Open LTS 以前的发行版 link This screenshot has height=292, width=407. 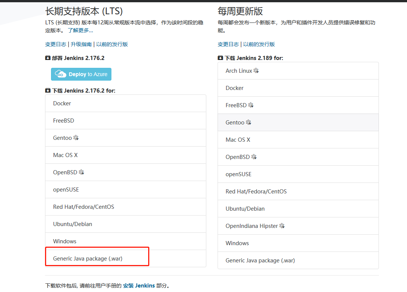(x=112, y=44)
